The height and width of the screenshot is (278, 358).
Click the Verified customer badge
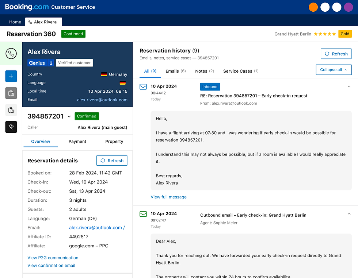click(74, 63)
